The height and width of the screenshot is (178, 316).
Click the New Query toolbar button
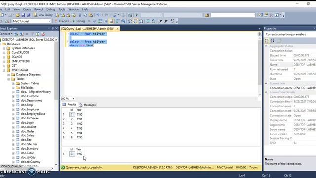coord(43,15)
